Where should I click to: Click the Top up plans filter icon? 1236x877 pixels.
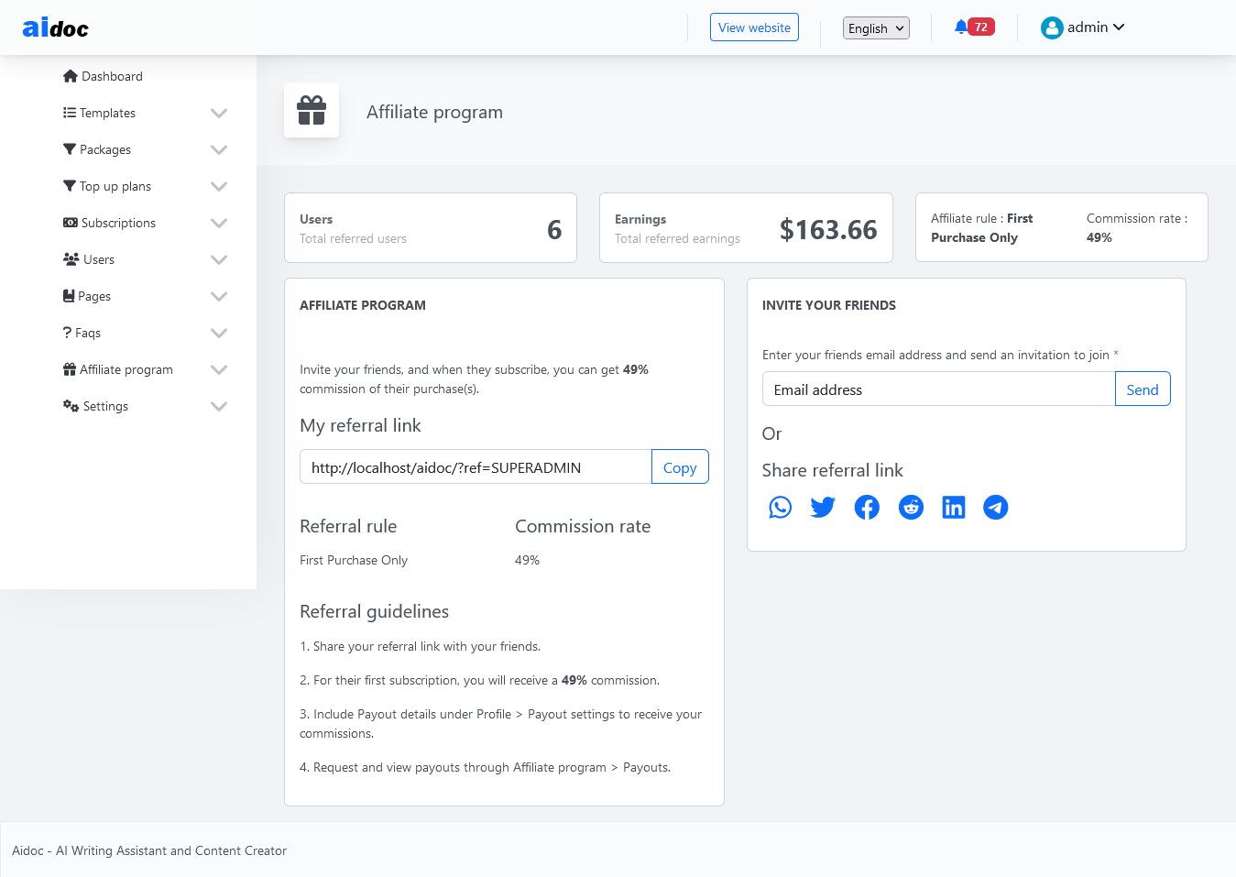click(x=70, y=186)
